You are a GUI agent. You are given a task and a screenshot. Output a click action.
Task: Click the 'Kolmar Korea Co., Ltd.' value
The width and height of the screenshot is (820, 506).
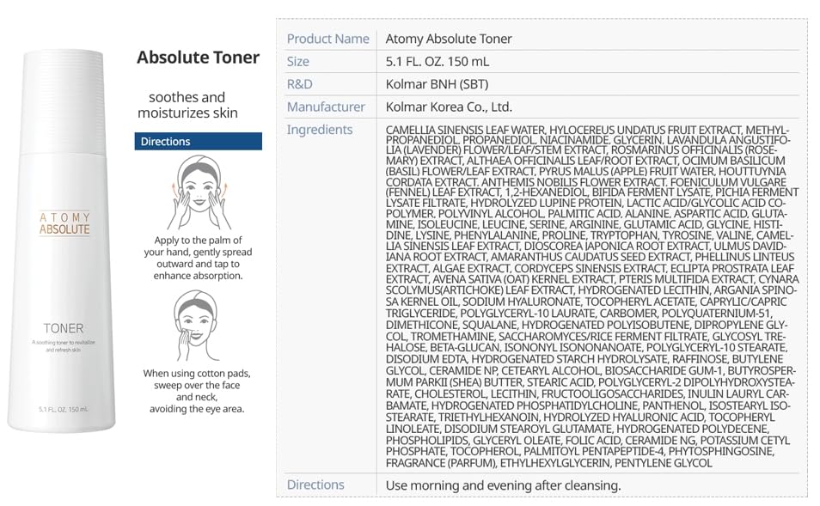(449, 107)
